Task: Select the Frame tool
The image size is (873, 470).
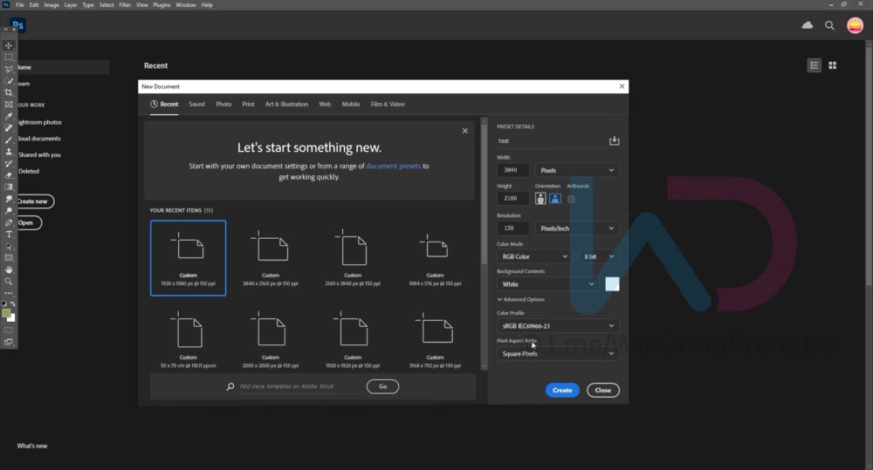Action: tap(9, 104)
